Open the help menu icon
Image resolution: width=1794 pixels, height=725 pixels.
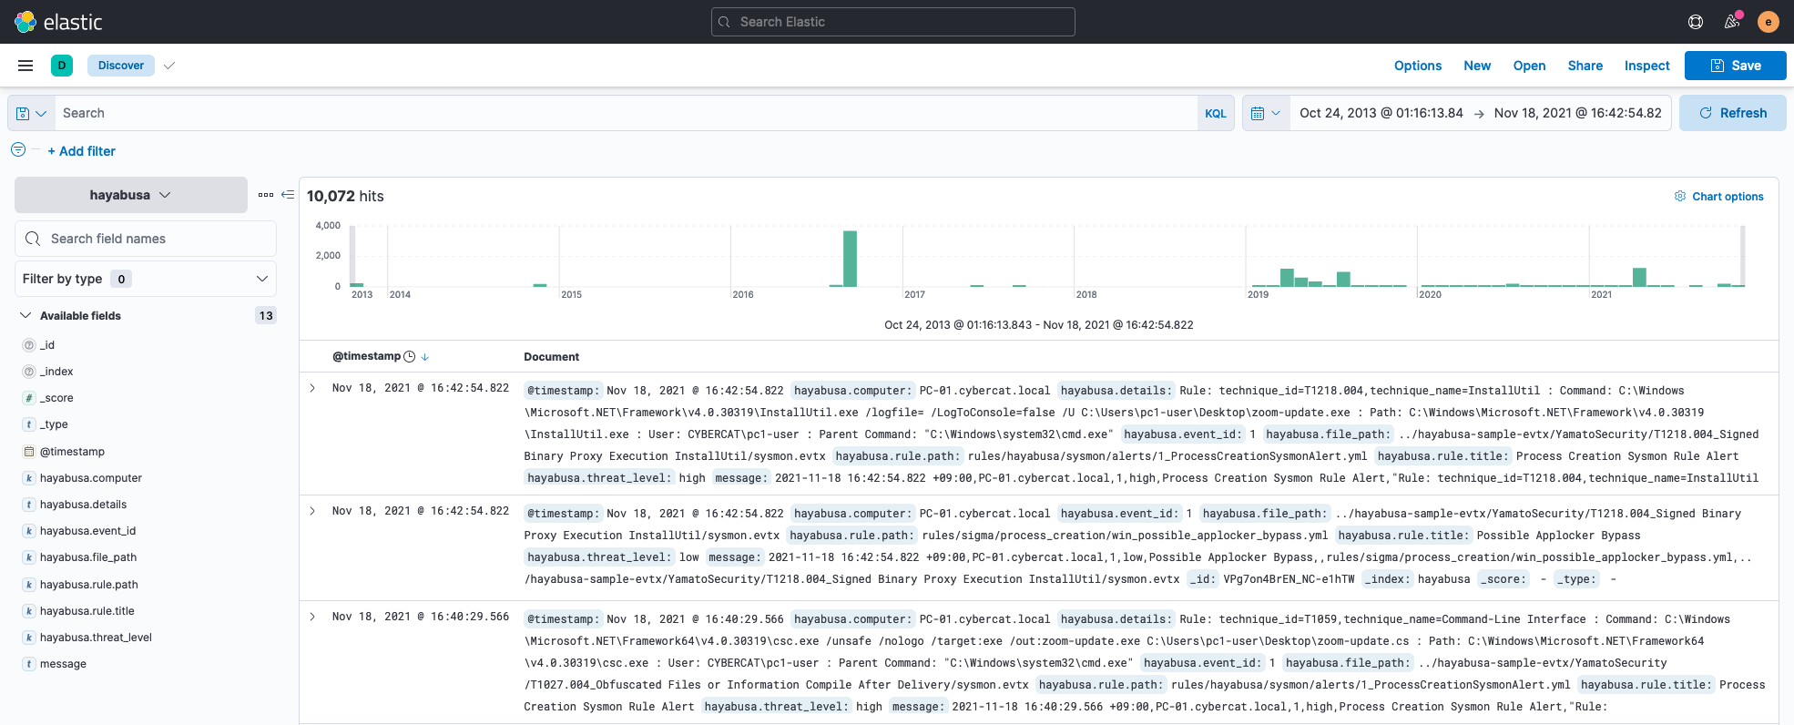tap(1696, 22)
